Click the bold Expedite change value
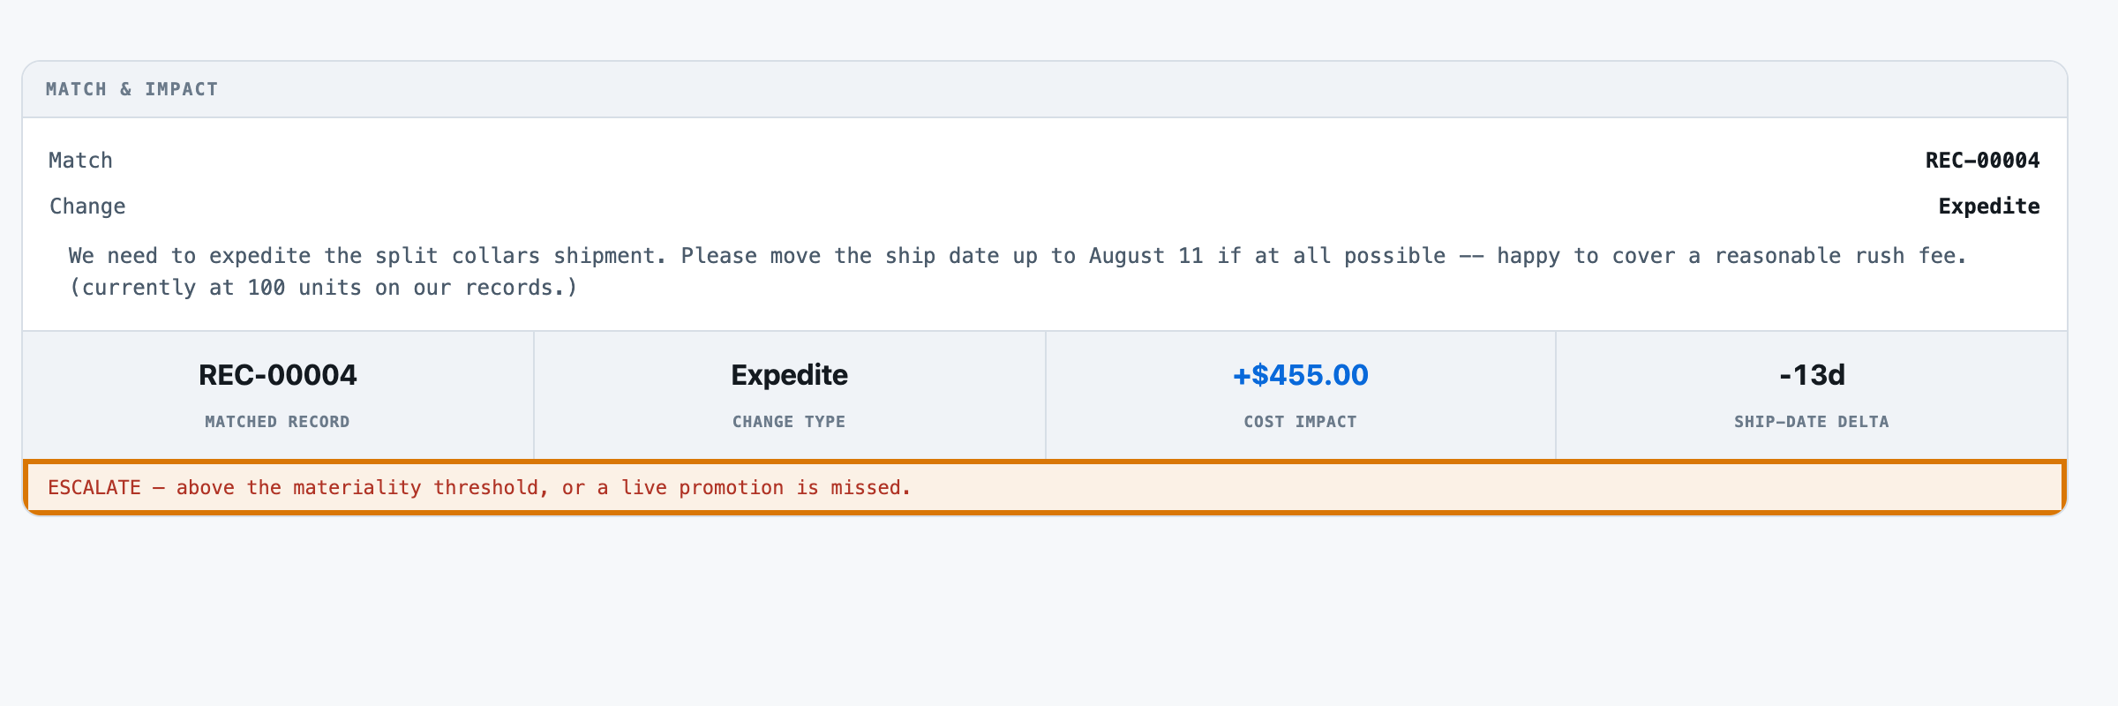This screenshot has height=706, width=2118. click(x=1989, y=207)
